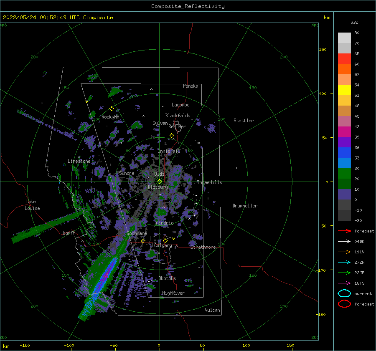This screenshot has height=351, width=376.
Task: Click the cyan current ellipse icon
Action: (x=344, y=293)
